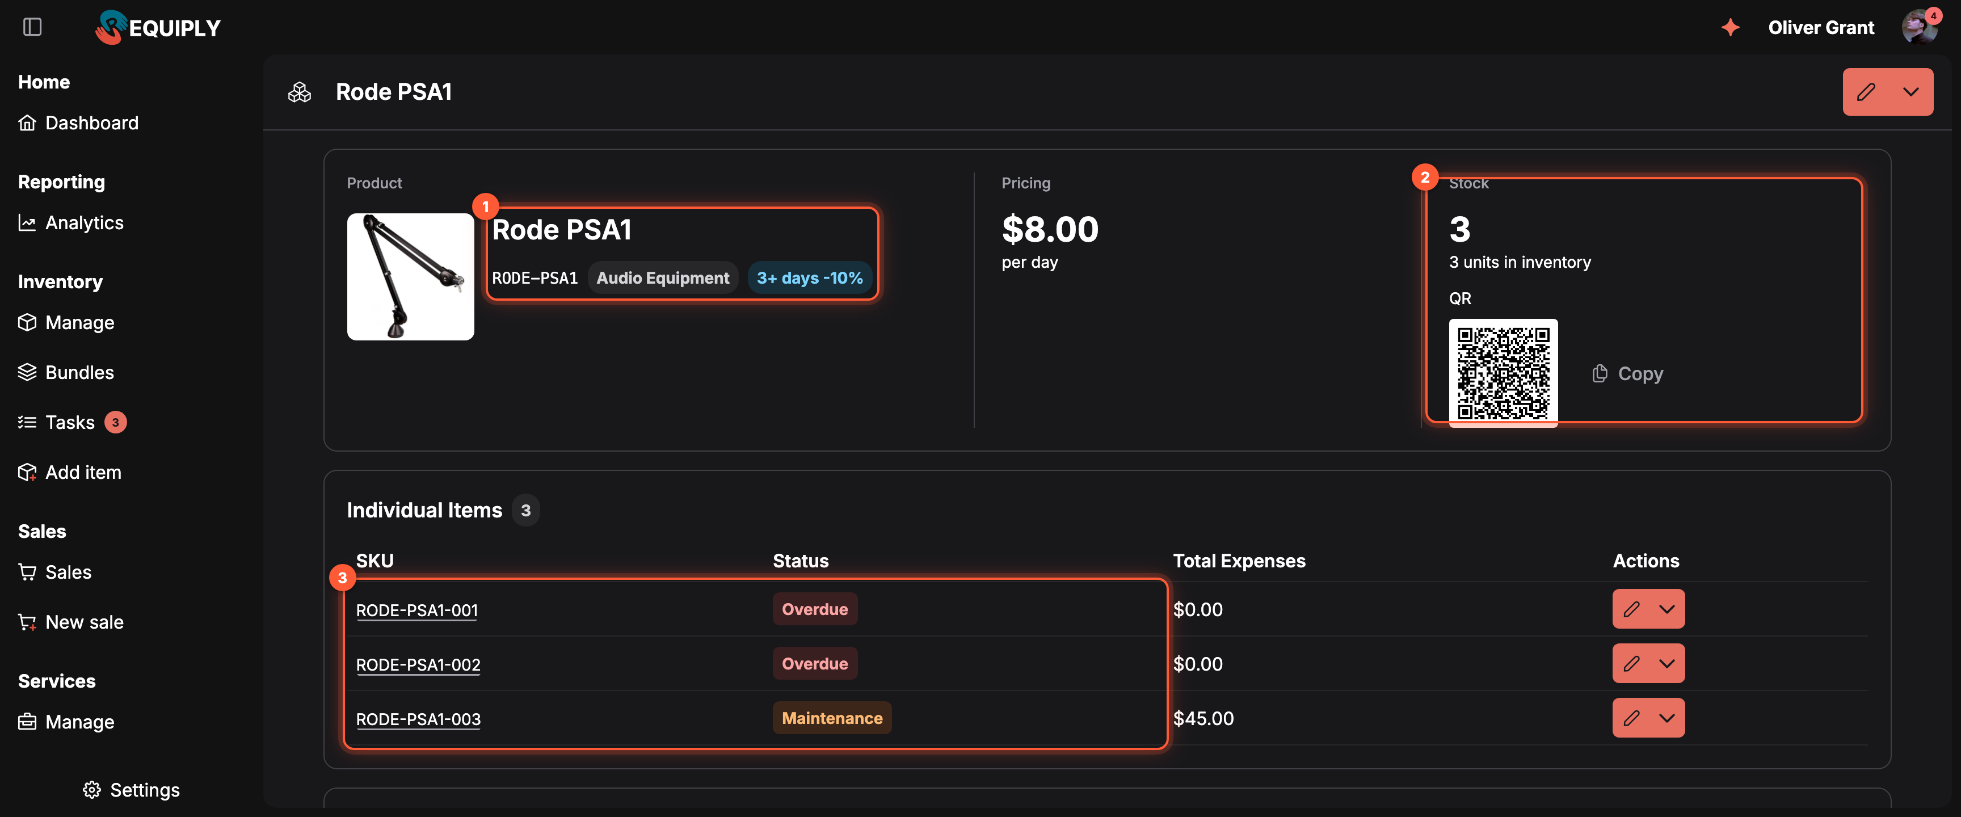
Task: Open Oliver Grant's avatar menu
Action: point(1920,27)
